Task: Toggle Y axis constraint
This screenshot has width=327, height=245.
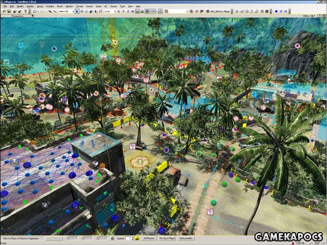Action: [x=123, y=11]
